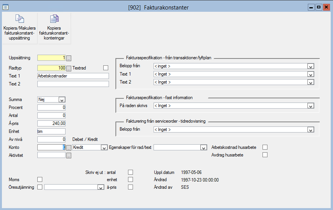Viewport: 333px width, 210px height.
Task: Open lookup button next to Aktivitet field
Action: click(x=69, y=156)
